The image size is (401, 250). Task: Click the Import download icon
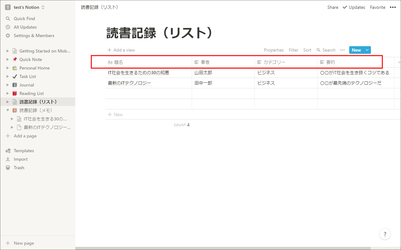[x=8, y=159]
